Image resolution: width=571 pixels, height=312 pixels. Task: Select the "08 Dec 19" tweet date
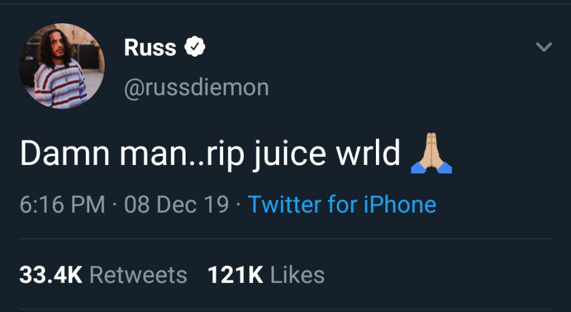point(177,204)
